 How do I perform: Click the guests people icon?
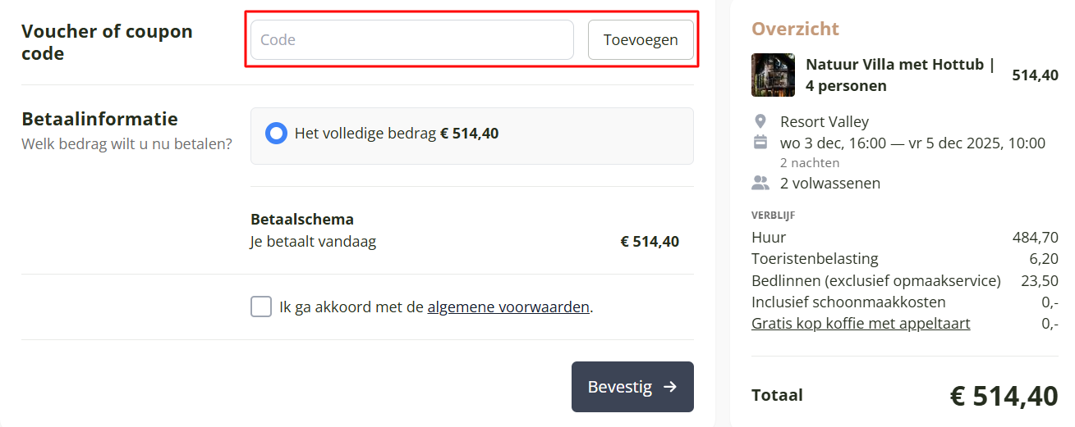tap(760, 183)
